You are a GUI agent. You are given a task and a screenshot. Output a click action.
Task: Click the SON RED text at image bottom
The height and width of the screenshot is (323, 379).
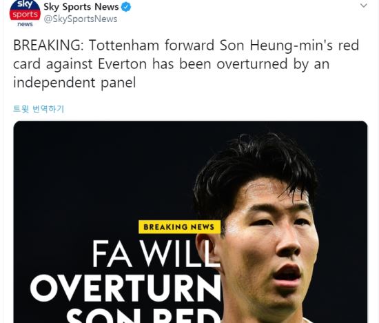click(x=143, y=315)
